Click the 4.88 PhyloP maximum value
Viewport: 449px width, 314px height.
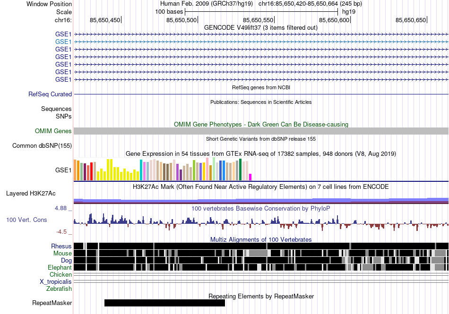point(60,208)
